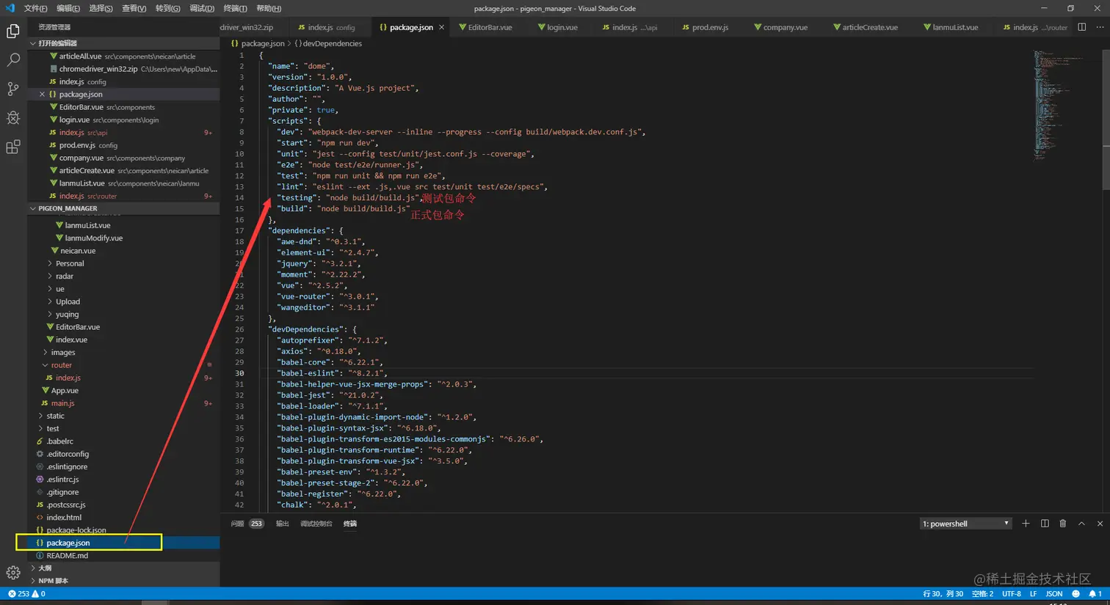The height and width of the screenshot is (605, 1110).
Task: Open .babelrc in the file tree
Action: point(60,441)
